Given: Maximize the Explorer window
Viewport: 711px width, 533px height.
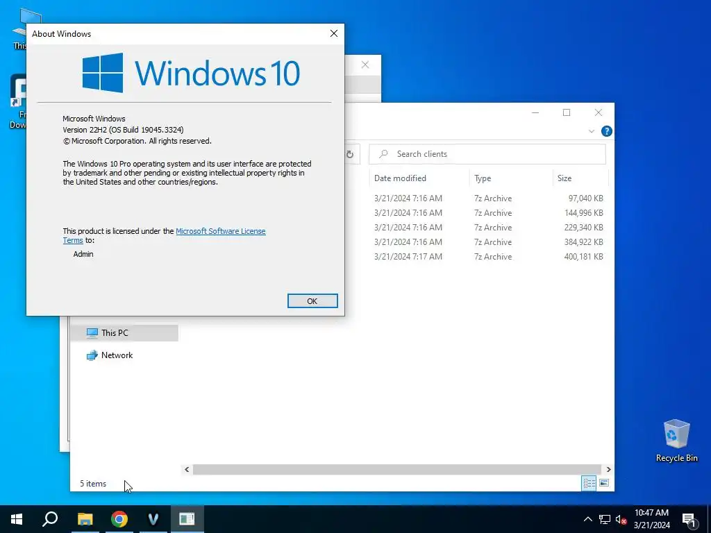Looking at the screenshot, I should point(567,112).
